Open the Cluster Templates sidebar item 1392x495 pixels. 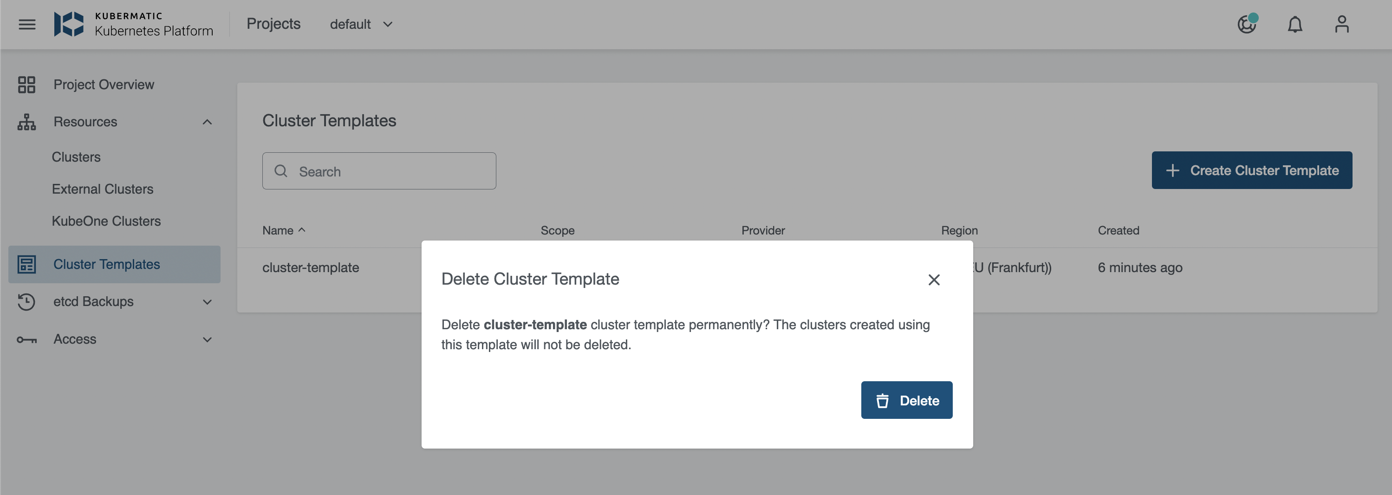click(106, 264)
